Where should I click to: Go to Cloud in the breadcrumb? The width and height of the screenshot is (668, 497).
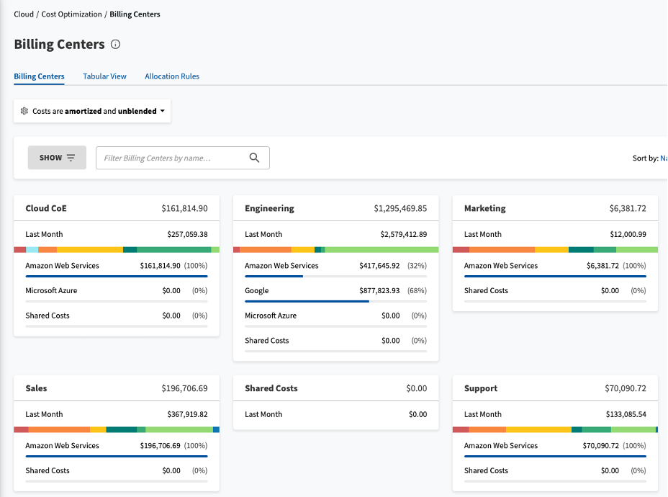click(24, 14)
